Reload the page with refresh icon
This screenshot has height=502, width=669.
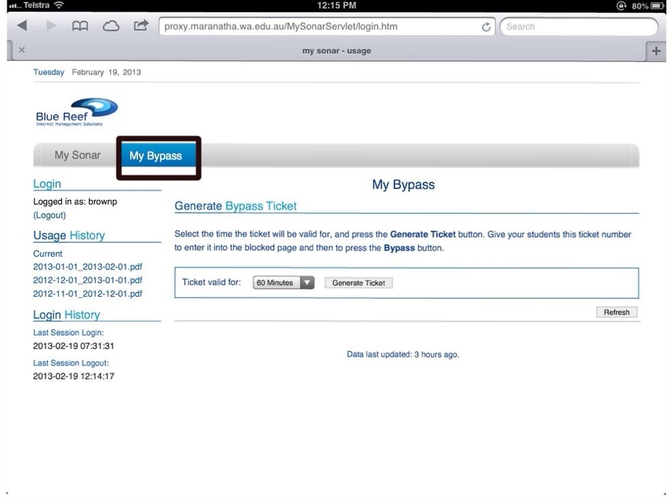pyautogui.click(x=486, y=27)
